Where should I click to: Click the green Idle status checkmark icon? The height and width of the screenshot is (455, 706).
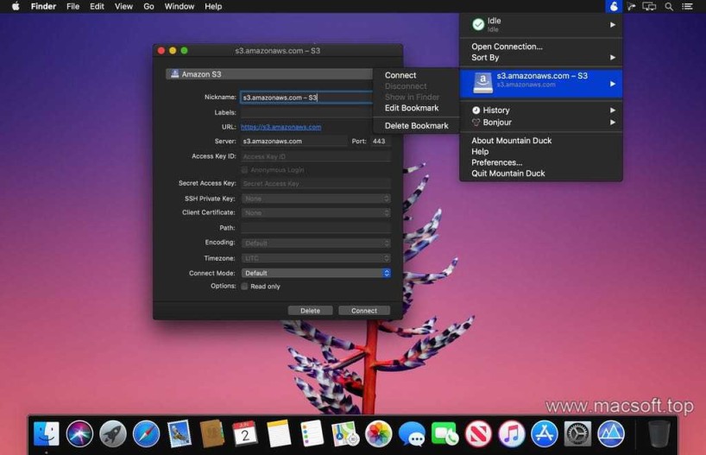point(478,25)
